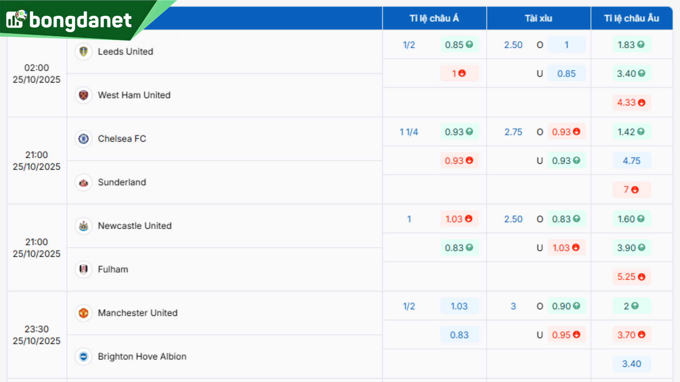Click Manchester United Asian odds 1.03
The height and width of the screenshot is (382, 680).
point(459,306)
